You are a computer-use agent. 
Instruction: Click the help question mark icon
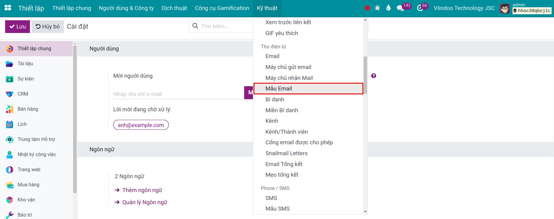point(374,76)
